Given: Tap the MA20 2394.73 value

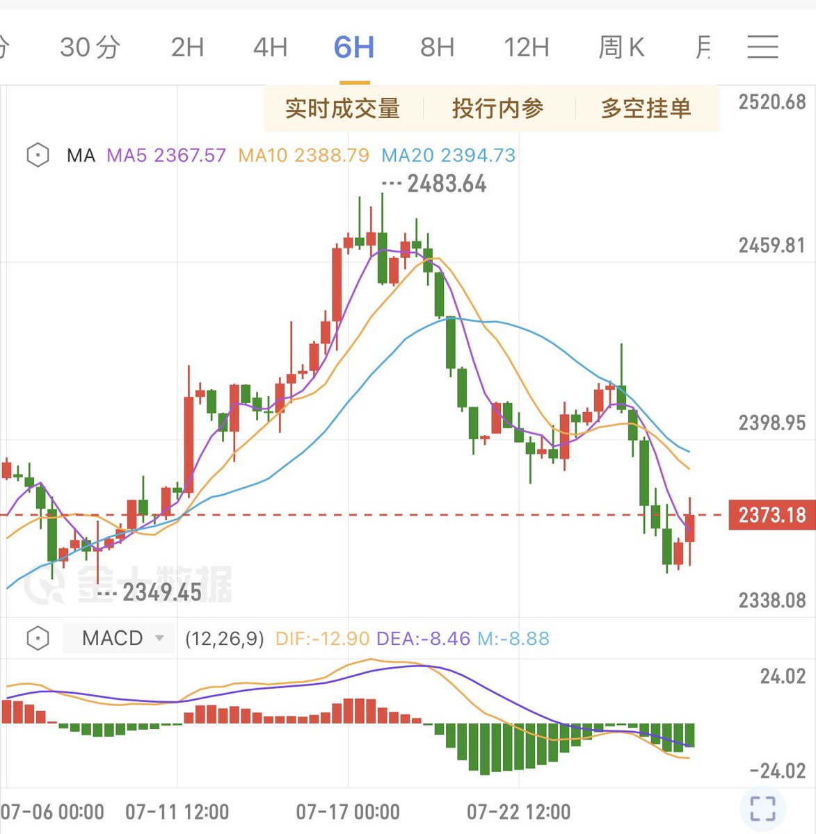Looking at the screenshot, I should click(x=449, y=155).
